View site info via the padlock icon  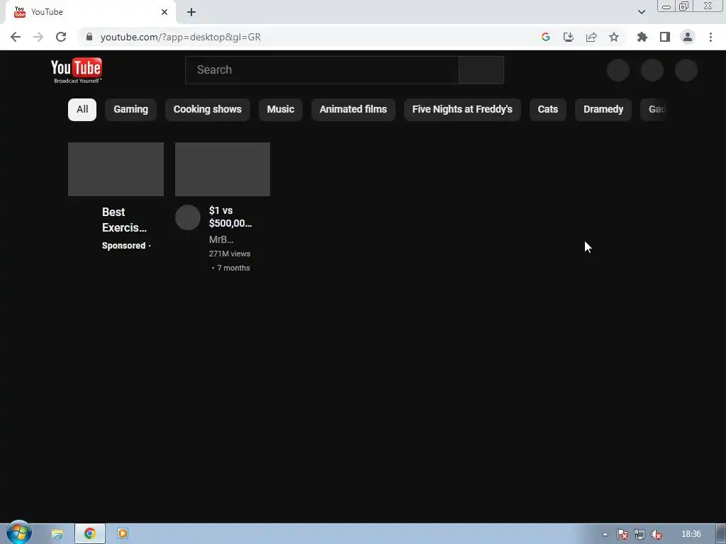(89, 37)
